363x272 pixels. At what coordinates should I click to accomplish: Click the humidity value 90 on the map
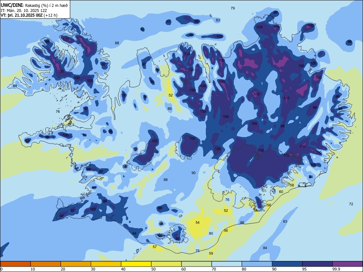point(193,173)
